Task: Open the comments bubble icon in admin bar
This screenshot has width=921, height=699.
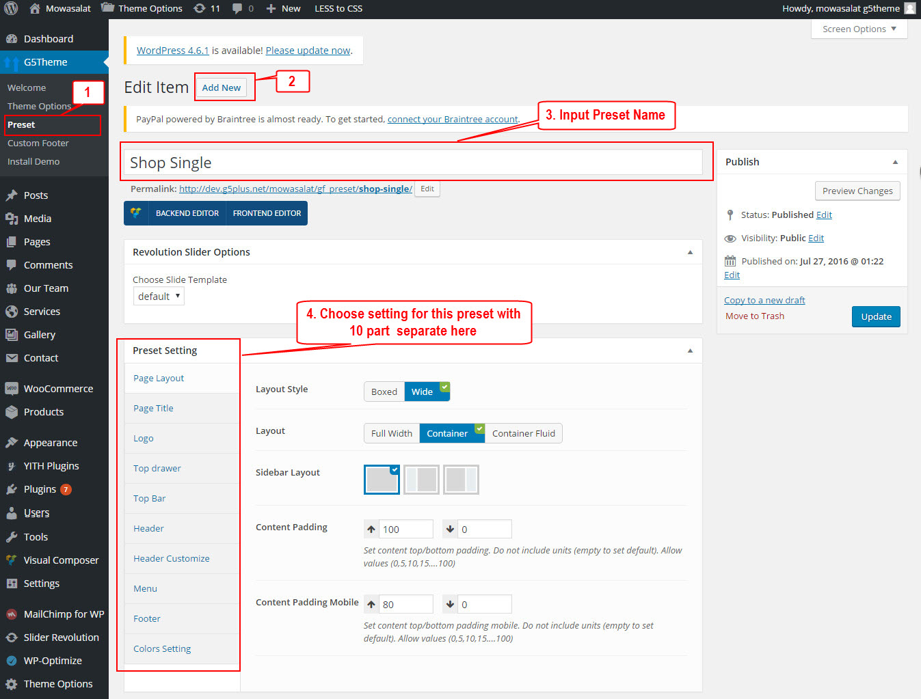Action: pyautogui.click(x=237, y=8)
